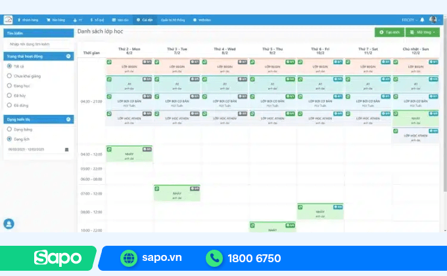Image resolution: width=447 pixels, height=276 pixels.
Task: Open the Khách hàng menu
Action: (x=28, y=20)
